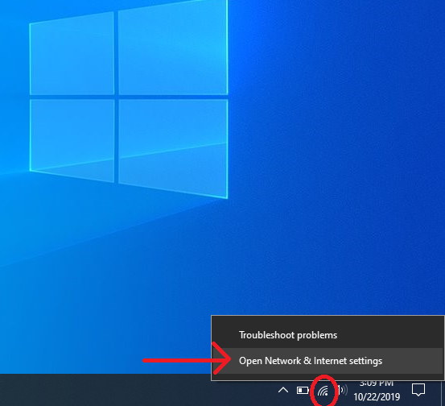Open the battery status icon
The height and width of the screenshot is (406, 445).
[303, 391]
